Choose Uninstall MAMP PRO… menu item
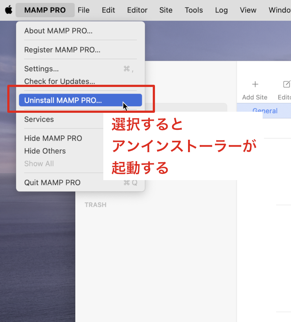Image resolution: width=291 pixels, height=322 pixels. [x=80, y=100]
